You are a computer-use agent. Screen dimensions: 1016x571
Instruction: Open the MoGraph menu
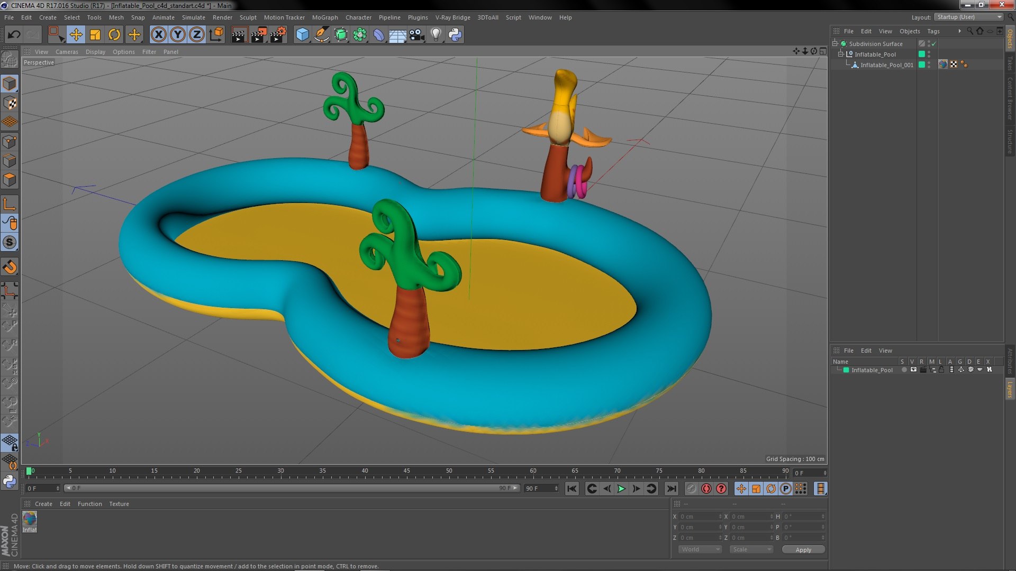(x=325, y=17)
